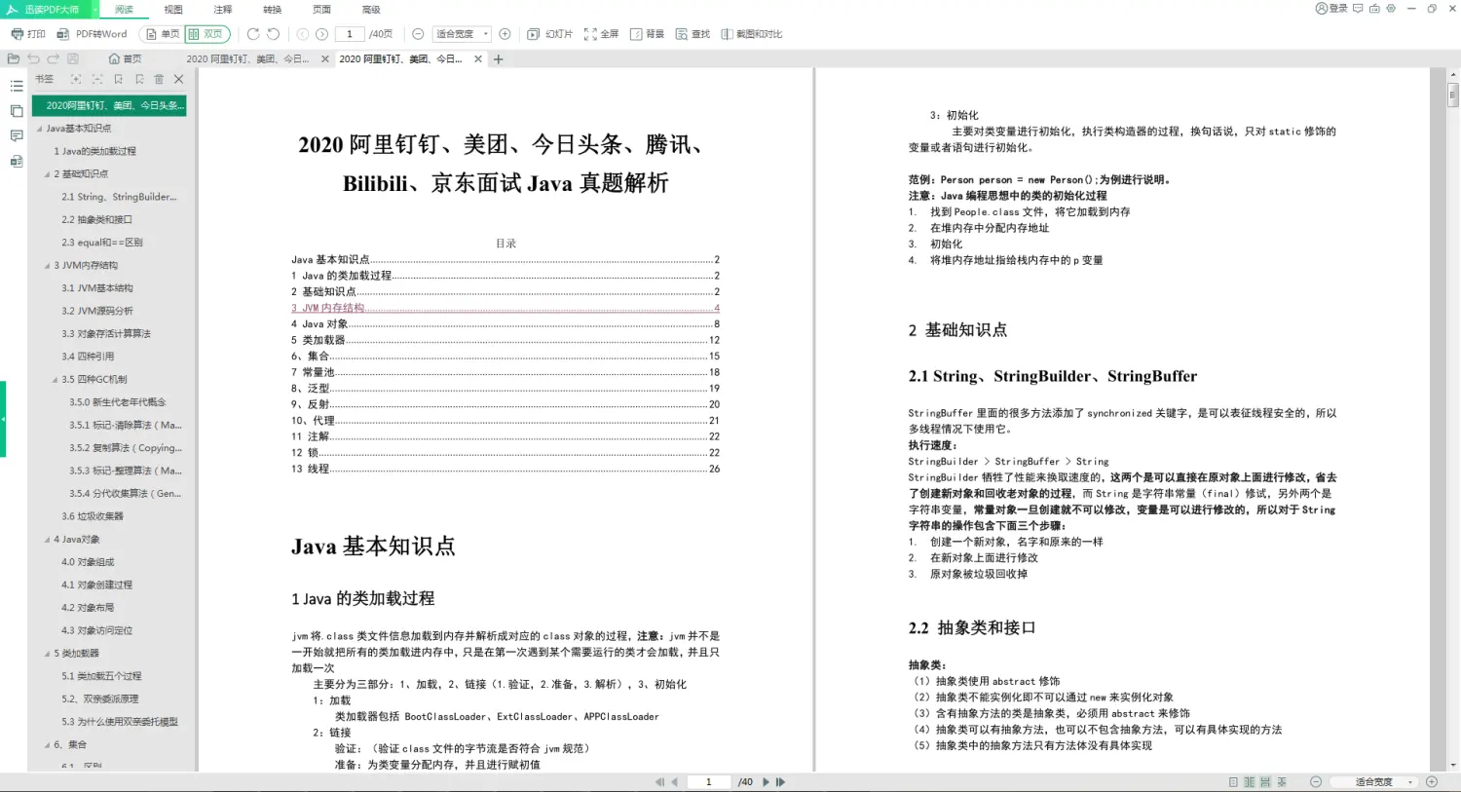Go to previous page using top toolbar arrow
This screenshot has width=1461, height=792.
click(303, 34)
